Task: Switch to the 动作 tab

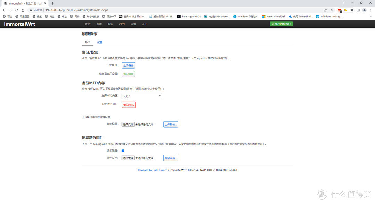Action: pos(87,42)
